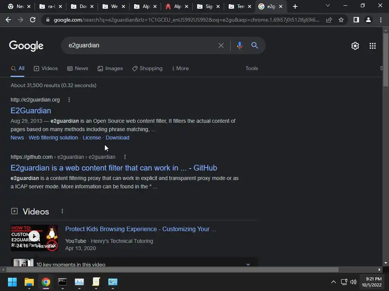
Task: Switch to the Videos search tab
Action: click(x=46, y=69)
